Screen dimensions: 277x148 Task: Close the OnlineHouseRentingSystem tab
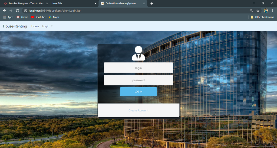tap(144, 4)
